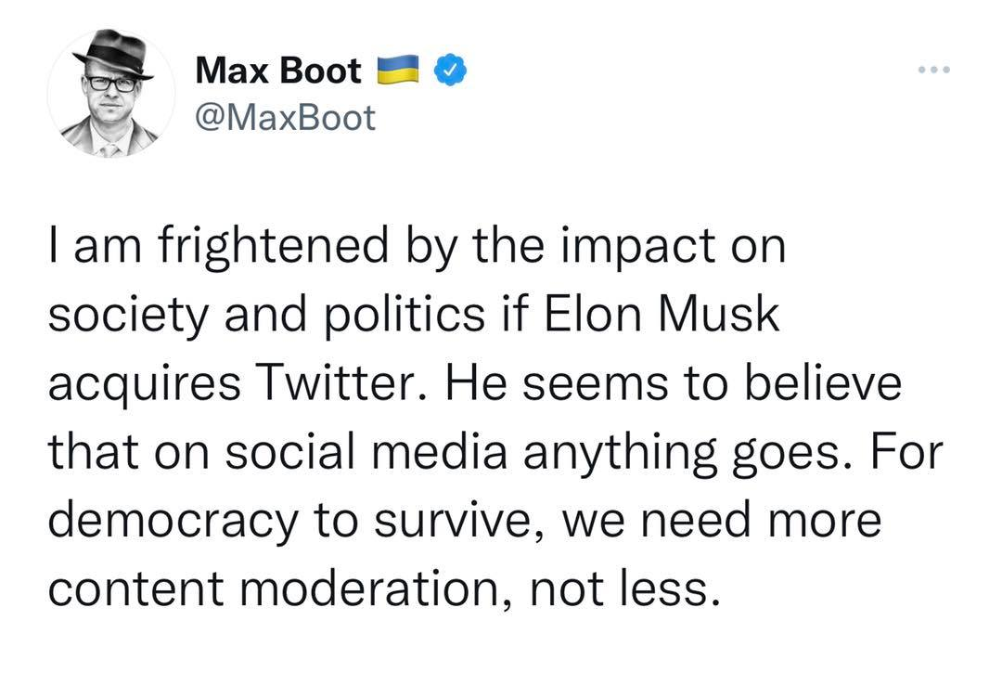The width and height of the screenshot is (1002, 685).
Task: Open Max Boot's profile picture
Action: click(x=110, y=93)
